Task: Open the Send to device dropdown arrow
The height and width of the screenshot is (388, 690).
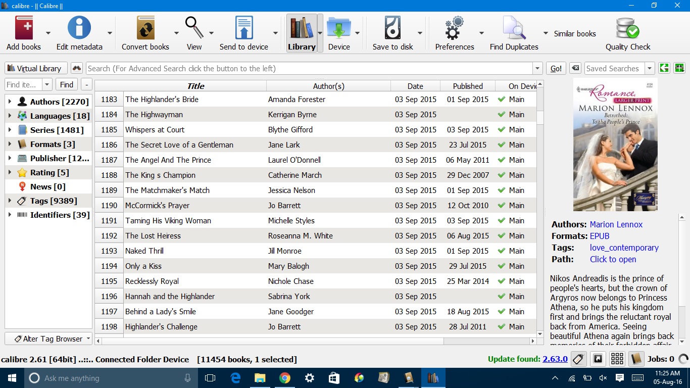Action: tap(275, 33)
